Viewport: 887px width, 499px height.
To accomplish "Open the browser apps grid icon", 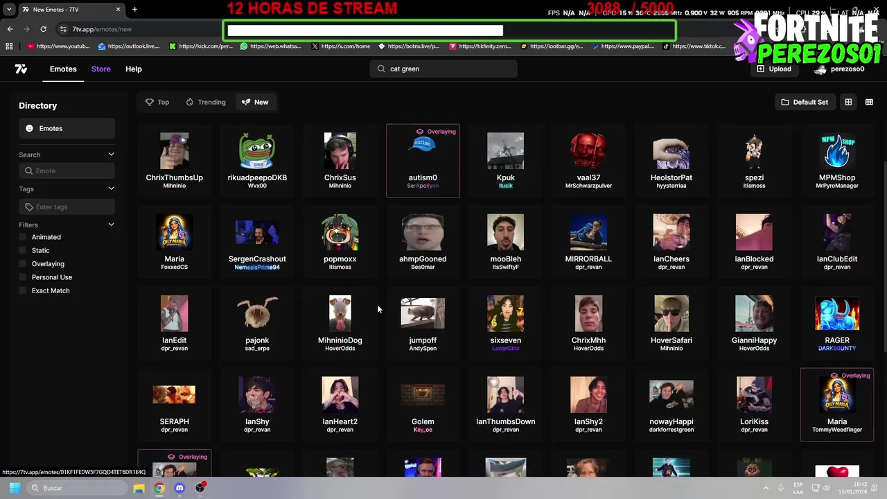I will tap(9, 46).
